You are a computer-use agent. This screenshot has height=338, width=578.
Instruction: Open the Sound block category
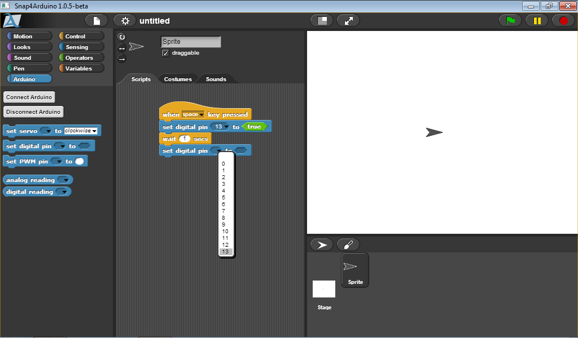tap(29, 57)
